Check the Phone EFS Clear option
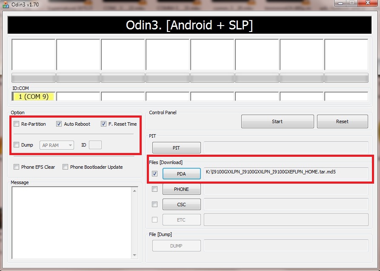Screen dimensions: 380x271 point(17,167)
